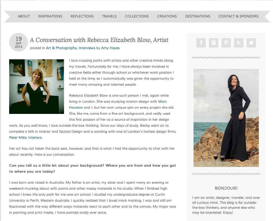Select Reflections in the navigation bar

(82, 16)
